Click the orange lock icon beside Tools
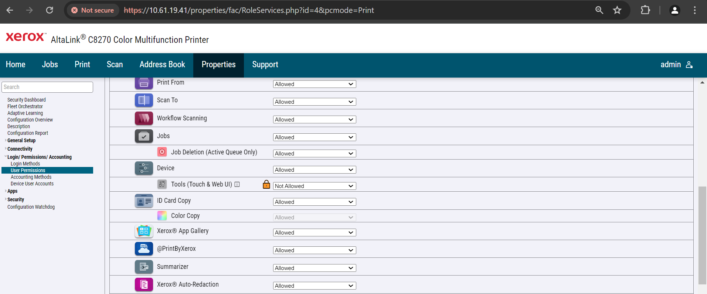 tap(266, 184)
